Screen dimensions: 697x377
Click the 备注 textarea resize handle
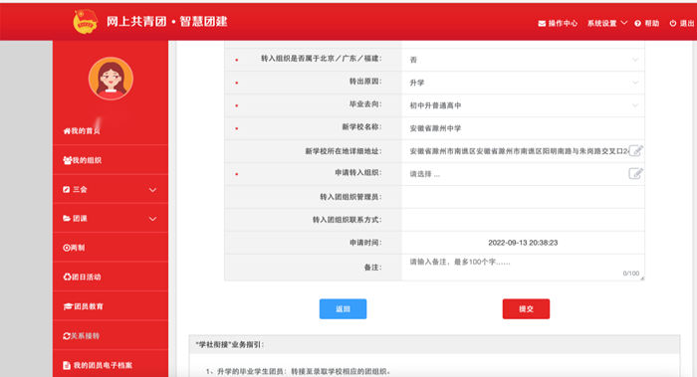click(x=642, y=278)
